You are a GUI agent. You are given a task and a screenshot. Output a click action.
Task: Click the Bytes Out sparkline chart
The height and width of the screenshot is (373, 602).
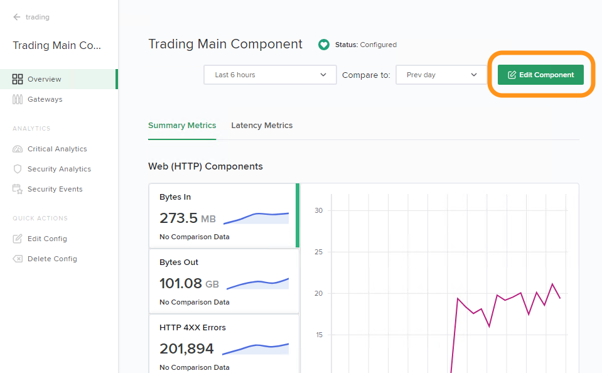click(257, 283)
